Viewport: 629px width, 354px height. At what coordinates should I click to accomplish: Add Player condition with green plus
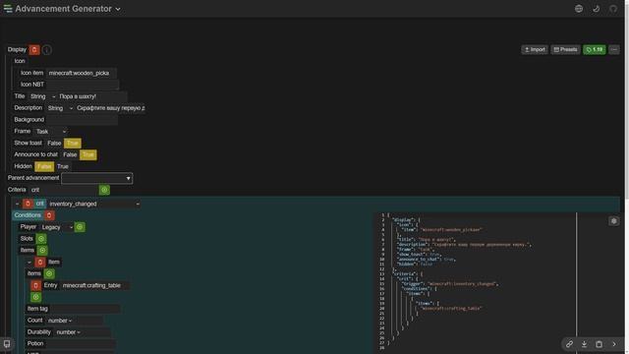pyautogui.click(x=80, y=227)
